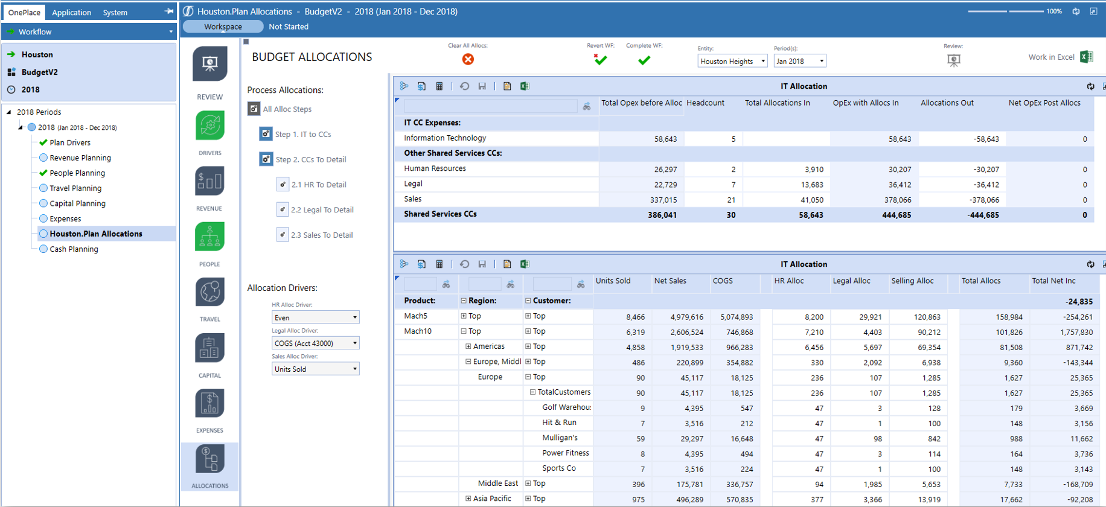This screenshot has width=1106, height=507.
Task: Open the Entity Houston Heights dropdown
Action: (732, 61)
